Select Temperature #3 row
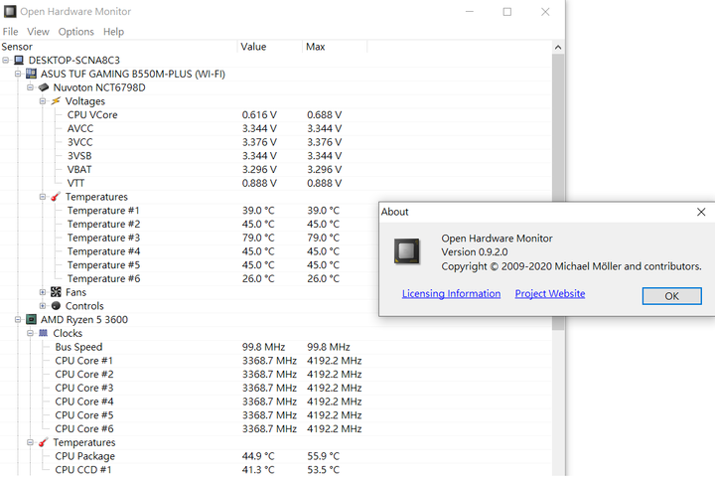 pos(190,238)
